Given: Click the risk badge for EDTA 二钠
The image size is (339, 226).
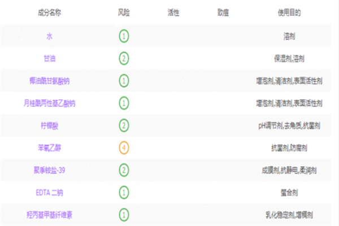Looking at the screenshot, I should [x=124, y=192].
